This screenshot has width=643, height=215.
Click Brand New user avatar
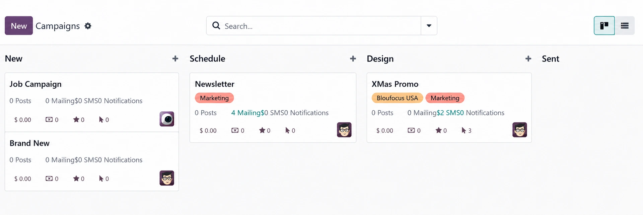pos(167,178)
